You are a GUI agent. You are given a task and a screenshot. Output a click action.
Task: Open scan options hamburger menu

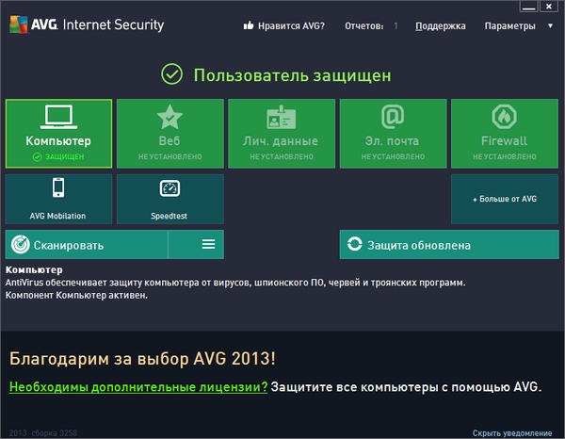click(208, 245)
